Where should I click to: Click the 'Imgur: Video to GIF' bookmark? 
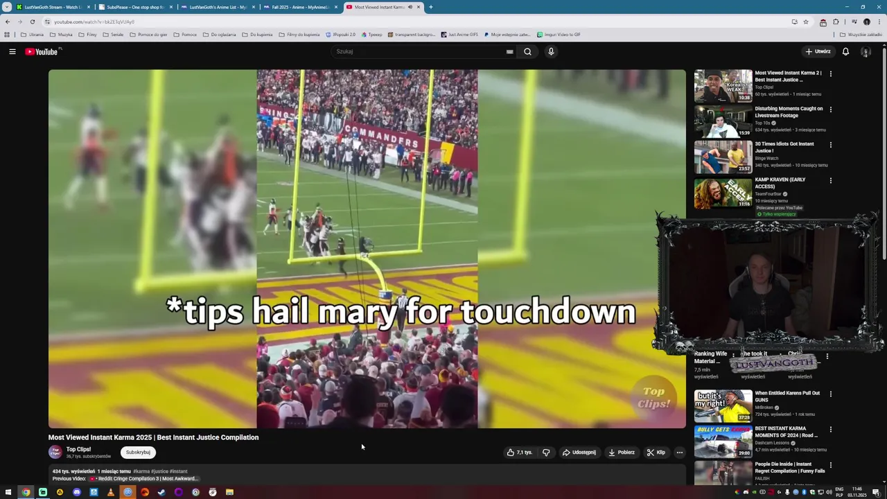point(559,34)
